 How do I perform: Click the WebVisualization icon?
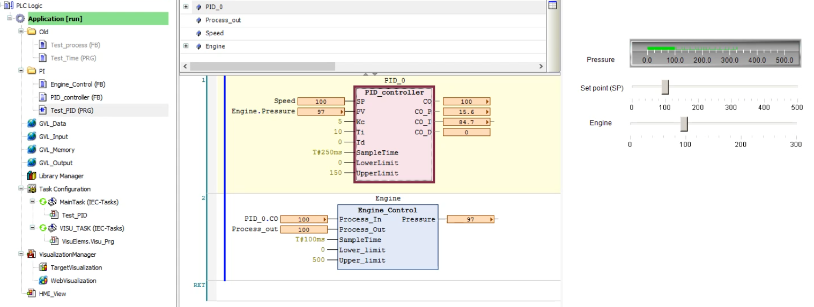(43, 281)
